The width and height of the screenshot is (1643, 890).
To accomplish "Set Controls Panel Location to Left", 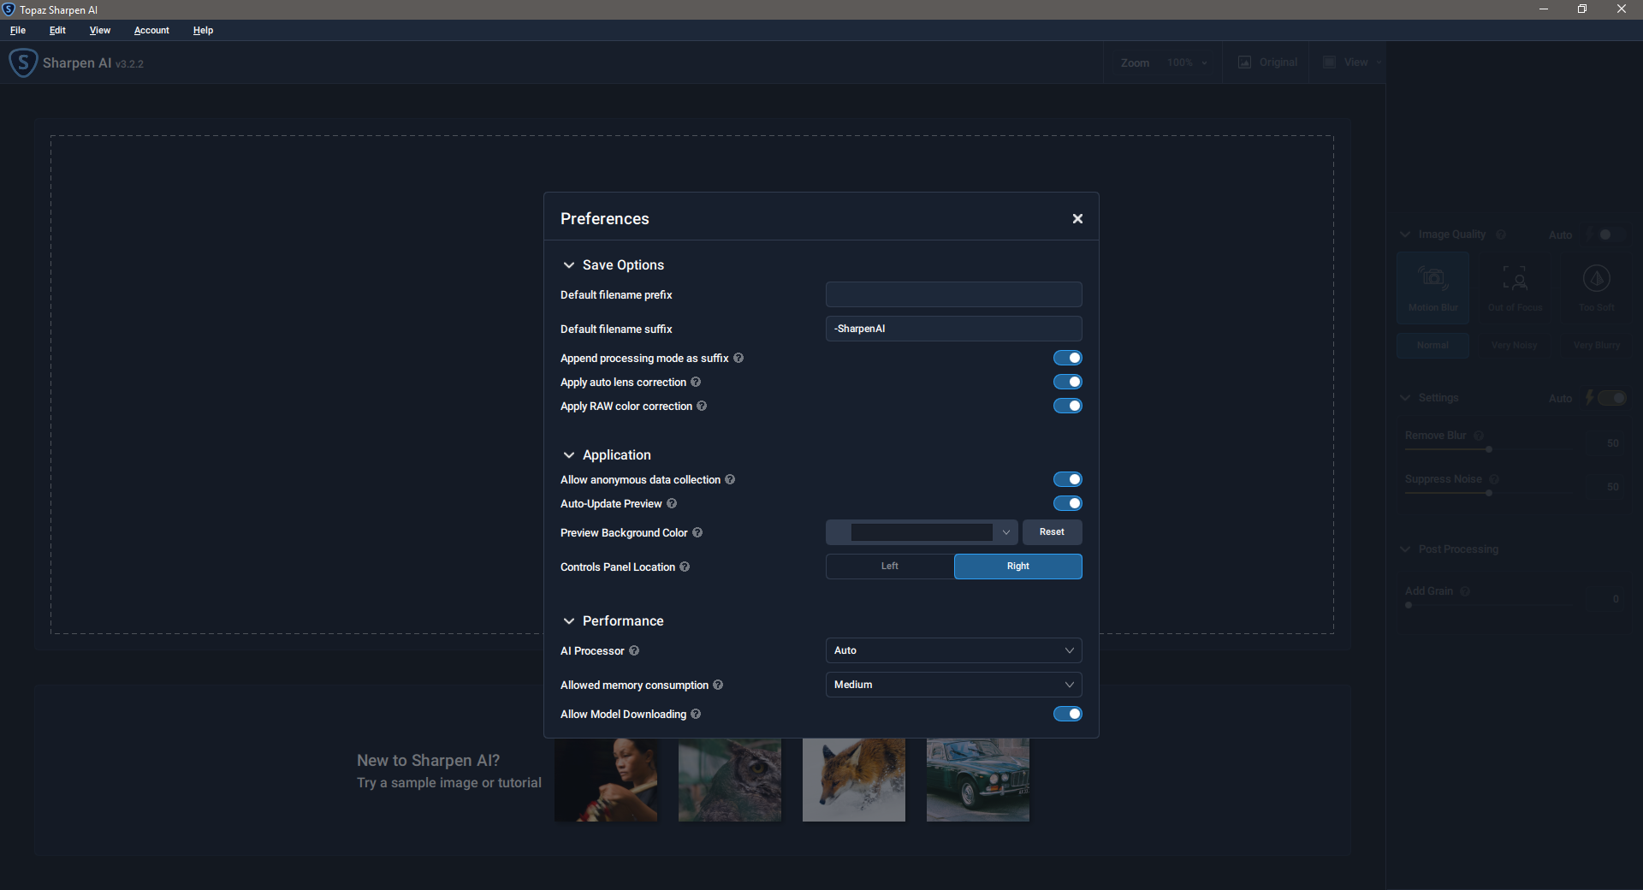I will [x=890, y=567].
